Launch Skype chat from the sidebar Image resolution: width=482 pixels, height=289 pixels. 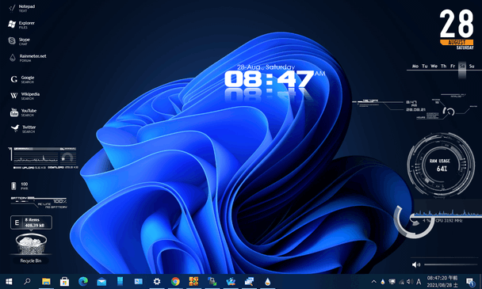pyautogui.click(x=19, y=41)
